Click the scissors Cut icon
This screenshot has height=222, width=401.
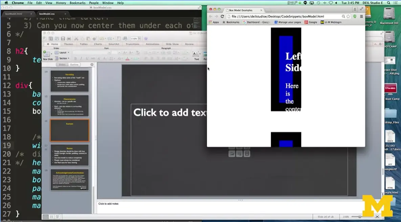pos(76,38)
